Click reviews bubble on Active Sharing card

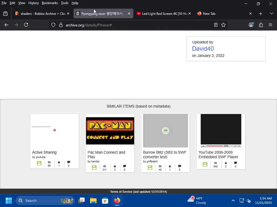pos(69,162)
